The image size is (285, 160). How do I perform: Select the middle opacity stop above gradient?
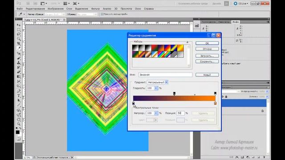click(174, 93)
